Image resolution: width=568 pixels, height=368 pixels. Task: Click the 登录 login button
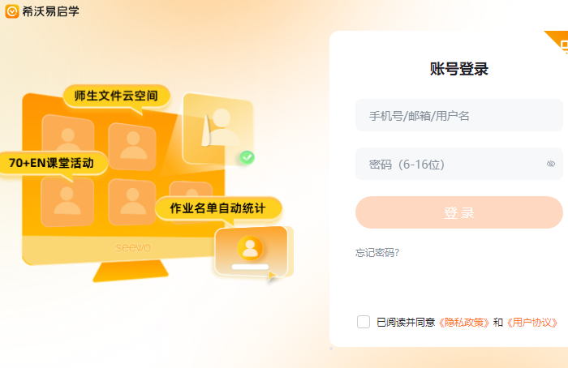pyautogui.click(x=459, y=212)
